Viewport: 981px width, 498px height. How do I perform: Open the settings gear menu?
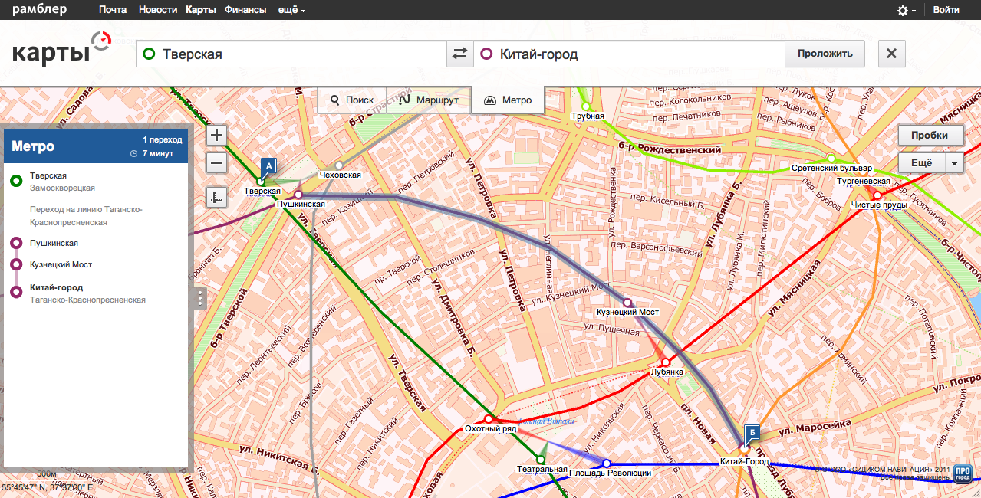pos(906,10)
